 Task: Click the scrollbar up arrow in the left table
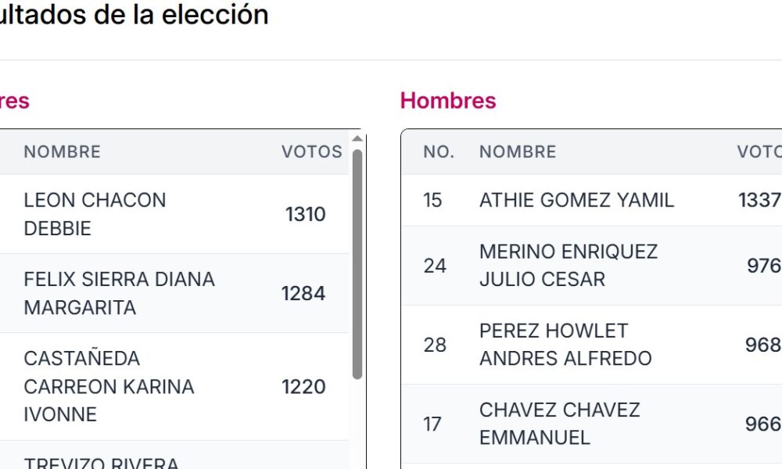click(x=357, y=139)
